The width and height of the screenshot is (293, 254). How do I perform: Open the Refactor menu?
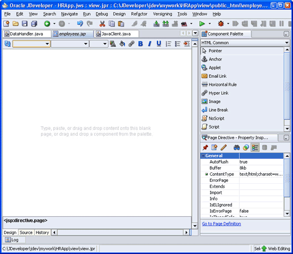pos(139,14)
